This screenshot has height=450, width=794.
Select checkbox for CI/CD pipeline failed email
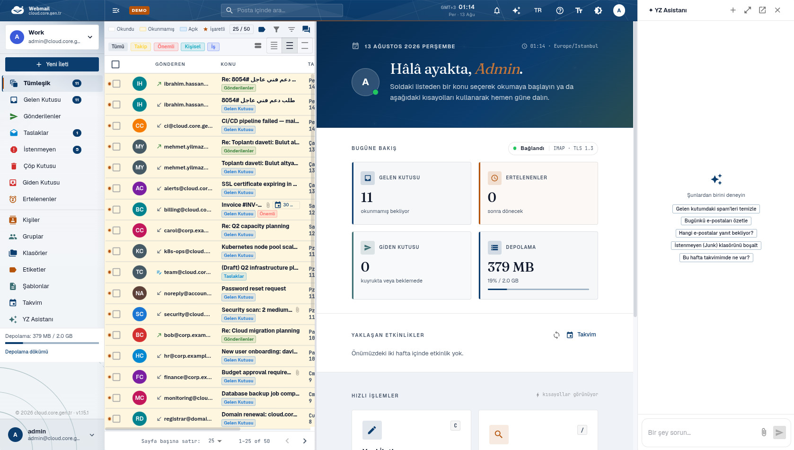116,126
